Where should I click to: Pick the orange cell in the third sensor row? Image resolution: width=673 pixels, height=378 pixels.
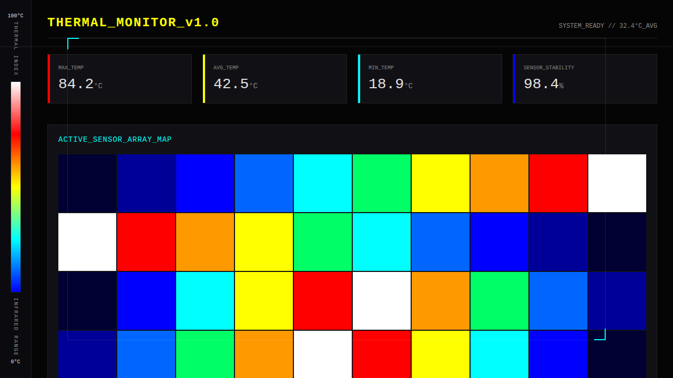tap(441, 301)
